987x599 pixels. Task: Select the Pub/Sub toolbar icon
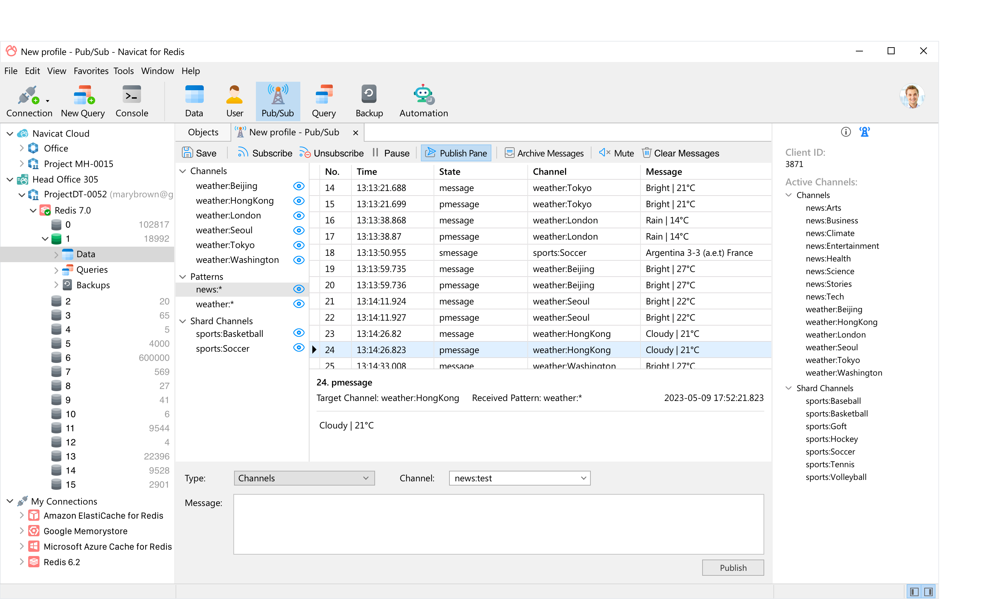click(278, 101)
